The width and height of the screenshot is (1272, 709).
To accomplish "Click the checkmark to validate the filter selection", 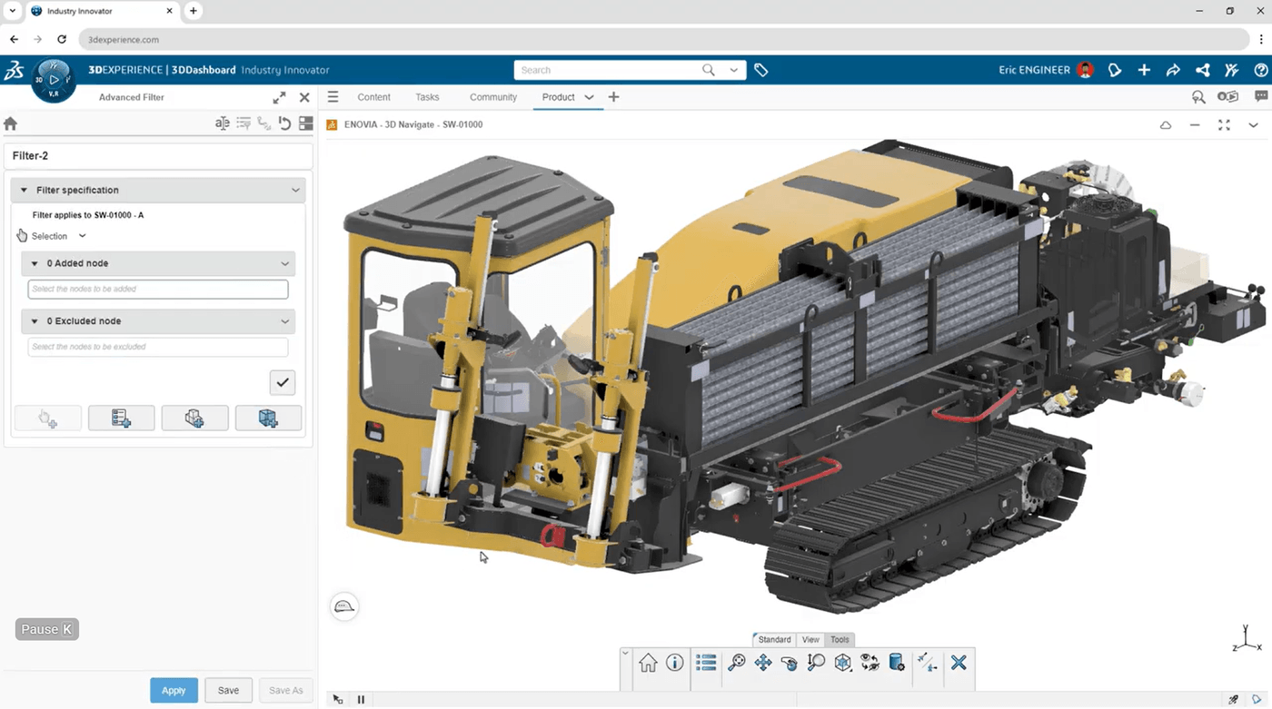I will point(282,382).
